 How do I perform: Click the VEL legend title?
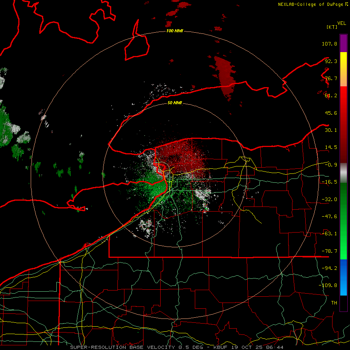[x=341, y=23]
